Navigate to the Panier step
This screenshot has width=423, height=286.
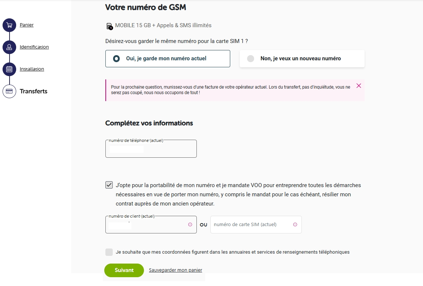pos(26,25)
